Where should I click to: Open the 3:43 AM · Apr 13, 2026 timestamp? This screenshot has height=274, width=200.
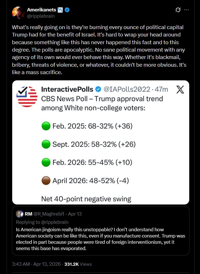pos(36,264)
